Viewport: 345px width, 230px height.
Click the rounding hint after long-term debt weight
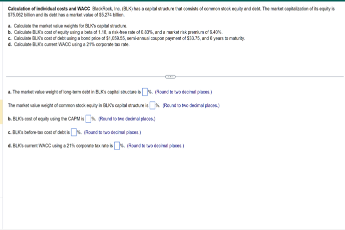click(183, 92)
